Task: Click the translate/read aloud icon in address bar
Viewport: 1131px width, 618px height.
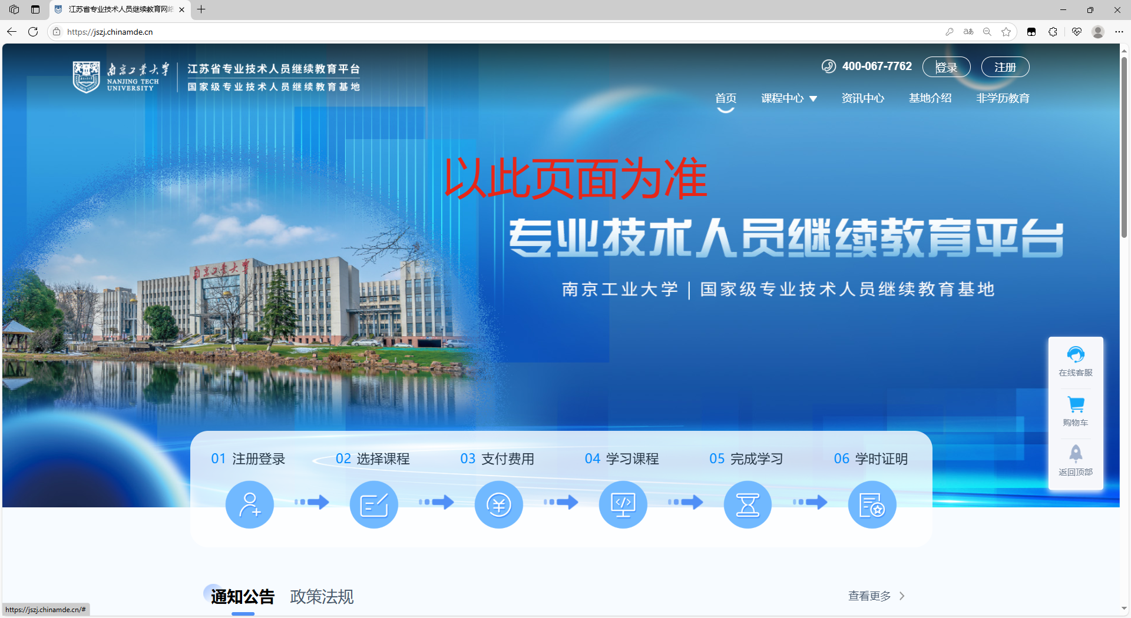Action: 968,32
